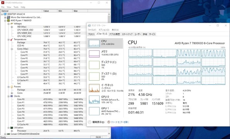The height and width of the screenshot is (139, 230).
Task: Switch to the プロセス tab
Action: pos(91,34)
